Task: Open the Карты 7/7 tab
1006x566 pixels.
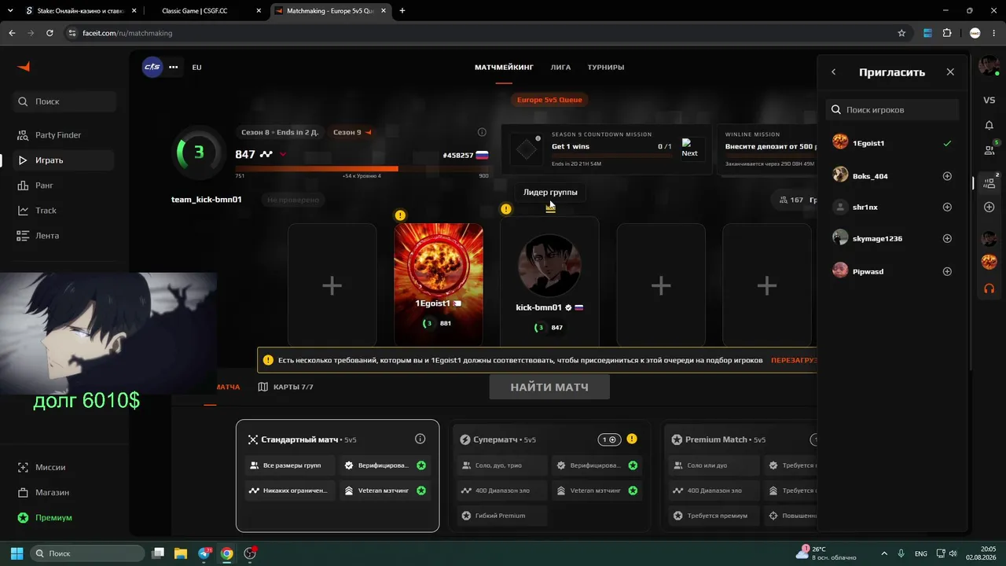Action: point(286,387)
